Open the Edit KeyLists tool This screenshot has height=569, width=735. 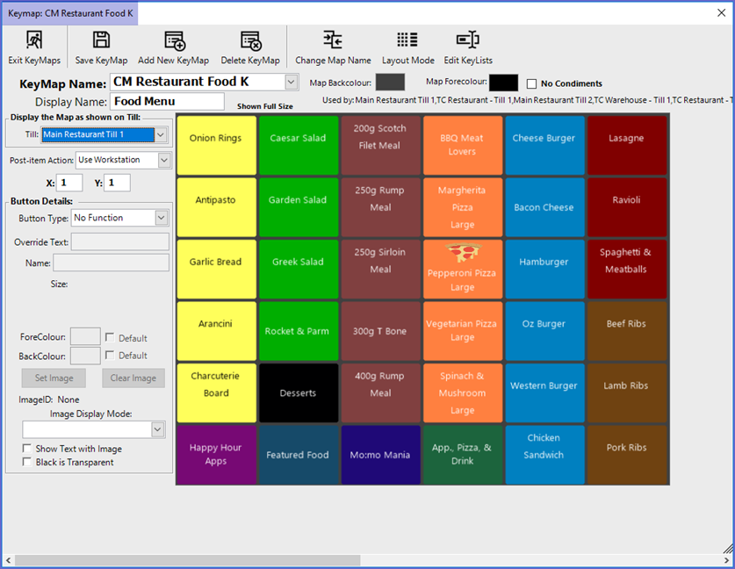(x=468, y=40)
